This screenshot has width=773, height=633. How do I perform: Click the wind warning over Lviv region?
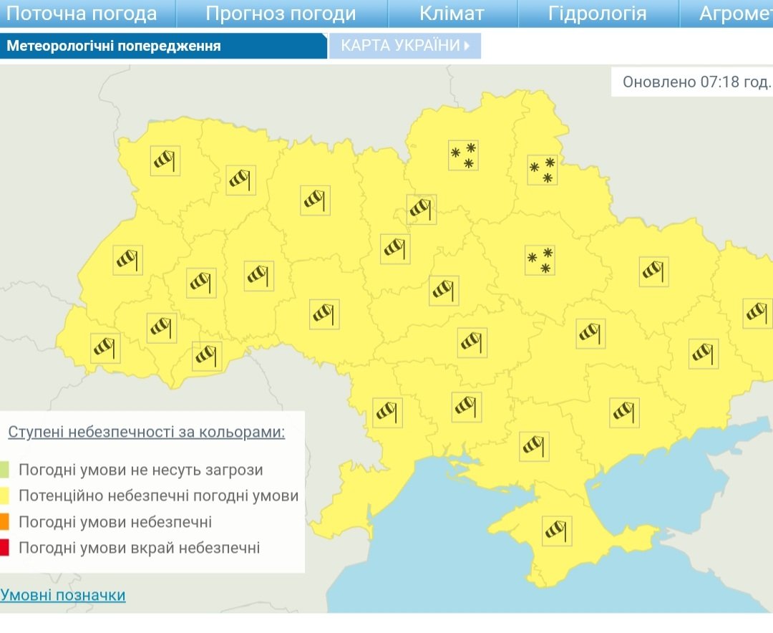point(128,259)
